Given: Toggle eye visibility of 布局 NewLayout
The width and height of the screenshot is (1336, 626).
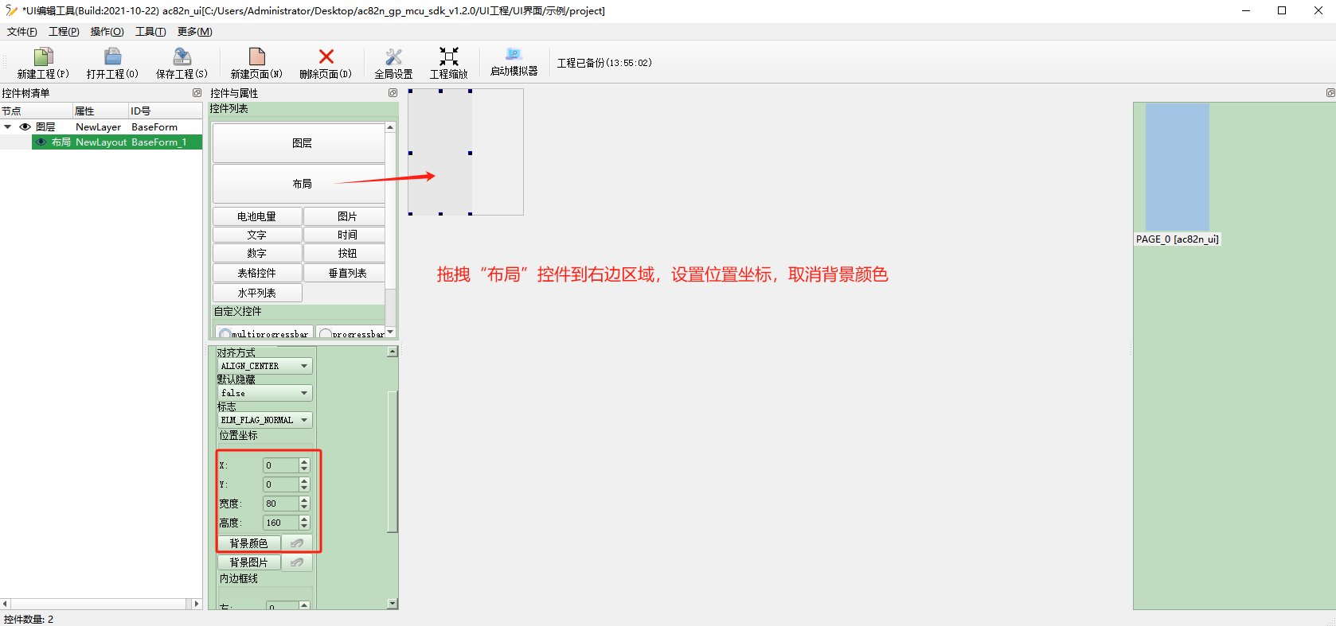Looking at the screenshot, I should pyautogui.click(x=41, y=142).
